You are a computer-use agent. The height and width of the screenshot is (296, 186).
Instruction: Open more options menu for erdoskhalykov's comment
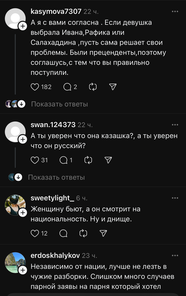pos(175,255)
